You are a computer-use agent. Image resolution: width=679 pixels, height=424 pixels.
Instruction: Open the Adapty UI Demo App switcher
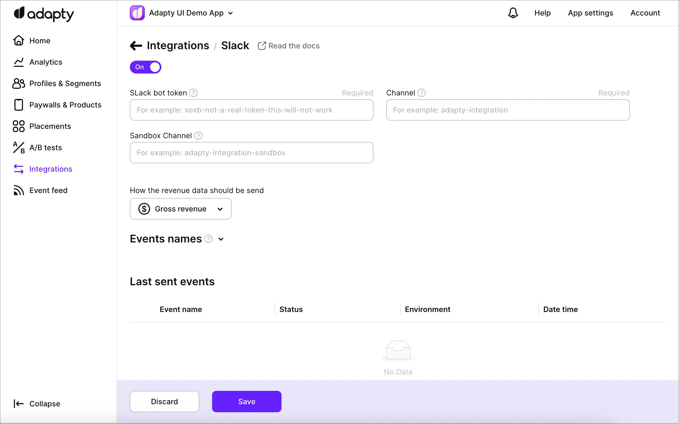(x=231, y=13)
